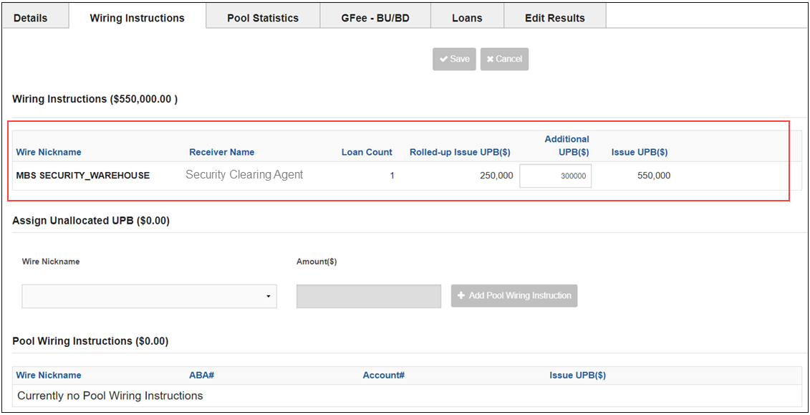Switch to the Pool Statistics tab
Image resolution: width=810 pixels, height=415 pixels.
click(263, 18)
